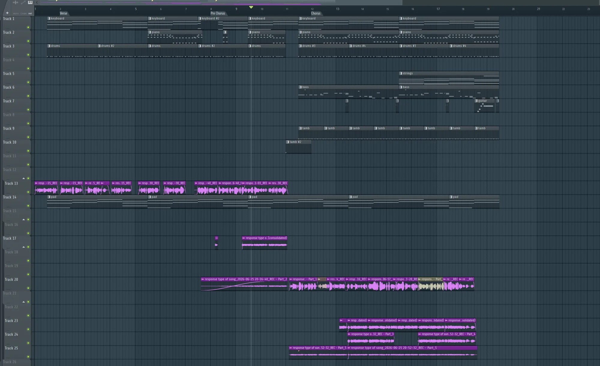Open the strings clip menu icon
Image resolution: width=600 pixels, height=366 pixels.
point(401,73)
